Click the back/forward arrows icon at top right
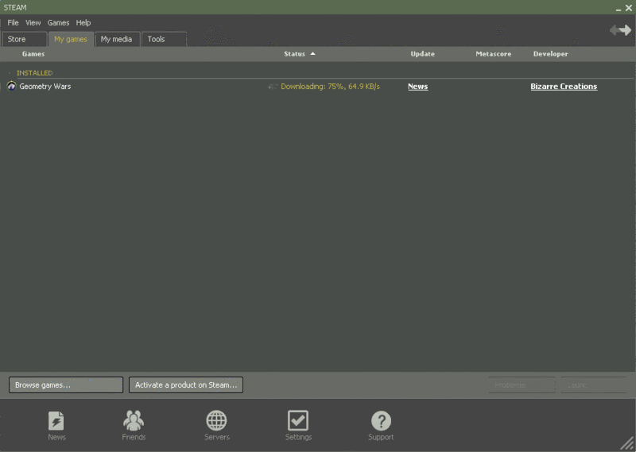The height and width of the screenshot is (452, 636). pos(620,30)
